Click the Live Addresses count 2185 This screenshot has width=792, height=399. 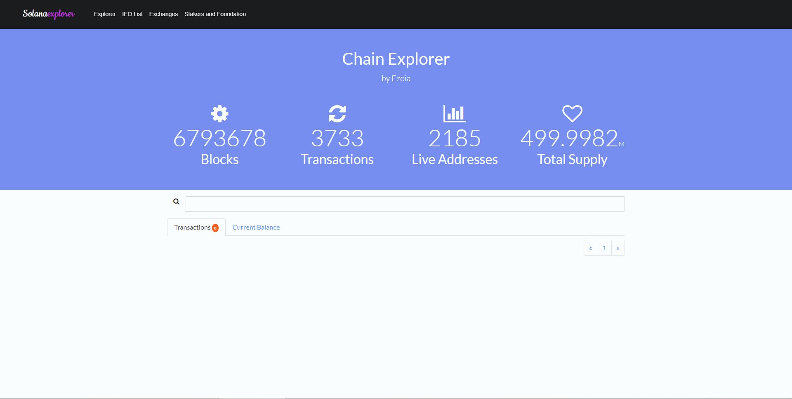pyautogui.click(x=455, y=138)
